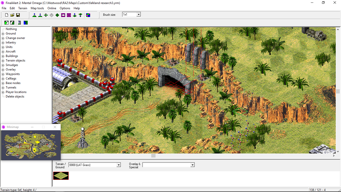
Task: Select the raise ground up-arrow tool
Action: click(x=34, y=15)
